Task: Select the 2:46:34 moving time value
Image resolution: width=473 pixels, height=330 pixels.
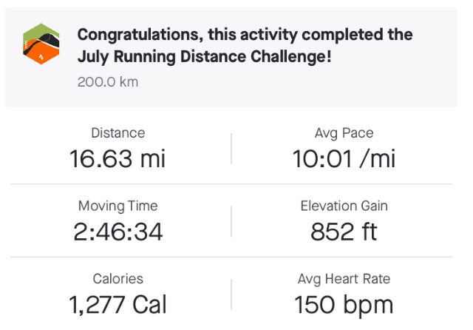Action: coord(118,232)
